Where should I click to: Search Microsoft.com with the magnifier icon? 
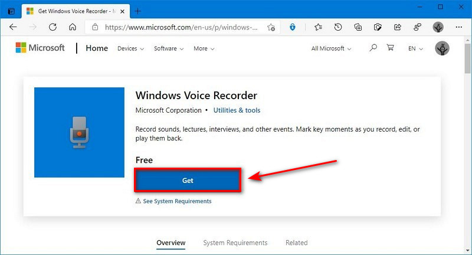click(x=373, y=48)
